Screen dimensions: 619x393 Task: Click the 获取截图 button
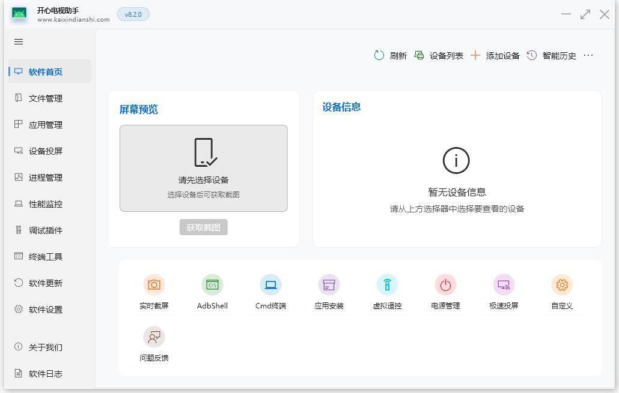pos(203,227)
